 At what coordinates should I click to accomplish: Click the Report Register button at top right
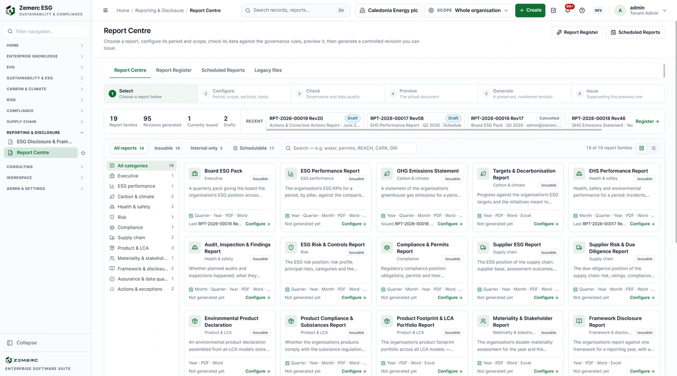click(x=577, y=32)
